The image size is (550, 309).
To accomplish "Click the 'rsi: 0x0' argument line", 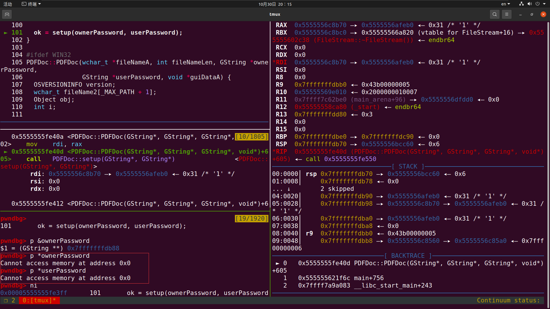I will [45, 181].
